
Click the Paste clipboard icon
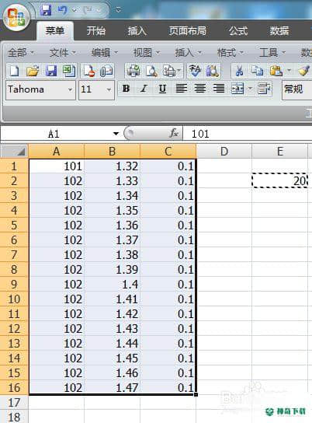[x=276, y=71]
